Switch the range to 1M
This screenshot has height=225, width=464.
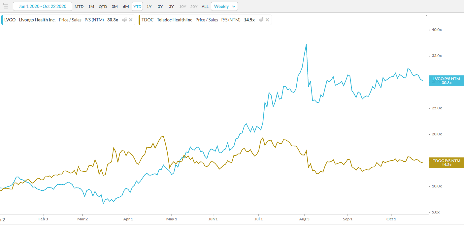pos(91,7)
